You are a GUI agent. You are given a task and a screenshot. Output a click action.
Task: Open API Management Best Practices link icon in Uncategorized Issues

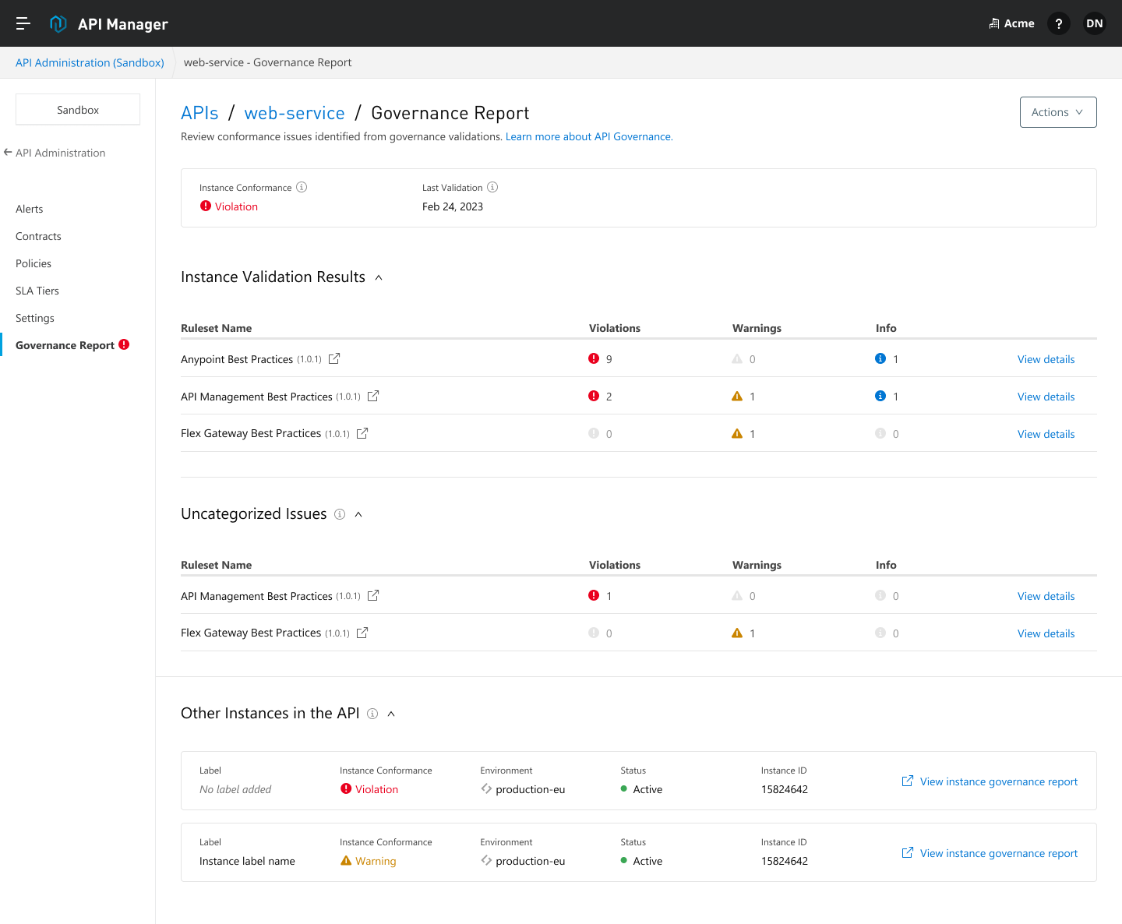(x=373, y=595)
